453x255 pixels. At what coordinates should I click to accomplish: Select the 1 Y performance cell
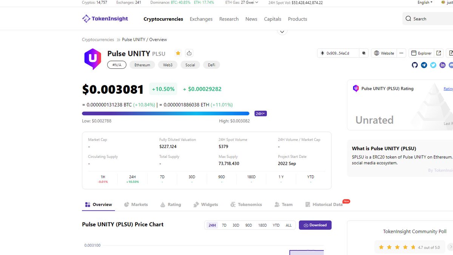coord(281,179)
